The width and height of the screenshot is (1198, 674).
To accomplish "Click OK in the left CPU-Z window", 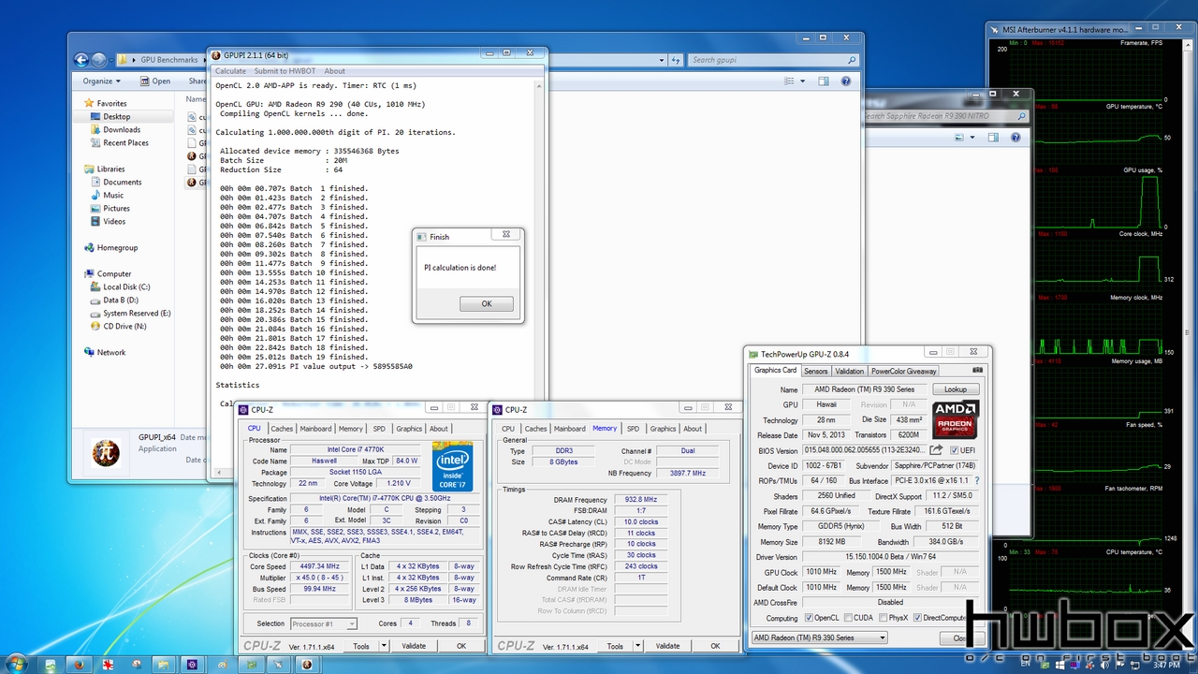I will point(461,646).
